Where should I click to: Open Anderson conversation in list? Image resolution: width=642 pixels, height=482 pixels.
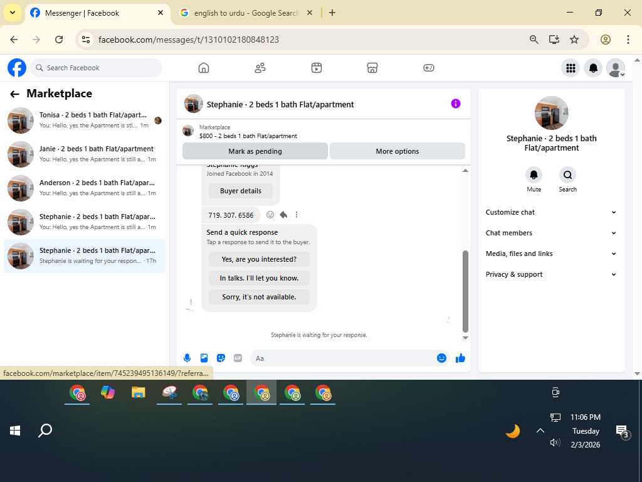[85, 188]
